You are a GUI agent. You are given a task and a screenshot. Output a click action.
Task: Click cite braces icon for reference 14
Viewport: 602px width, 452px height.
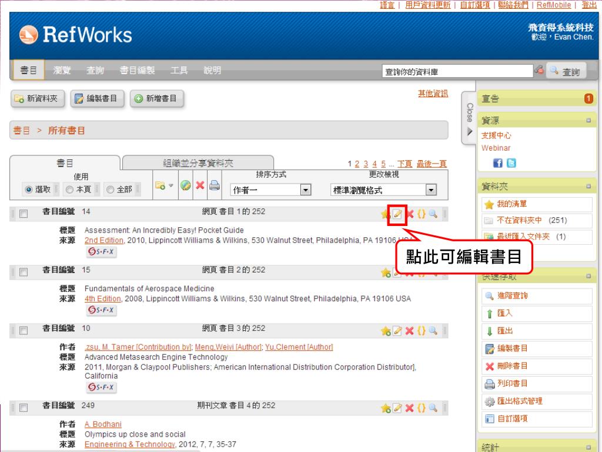422,214
